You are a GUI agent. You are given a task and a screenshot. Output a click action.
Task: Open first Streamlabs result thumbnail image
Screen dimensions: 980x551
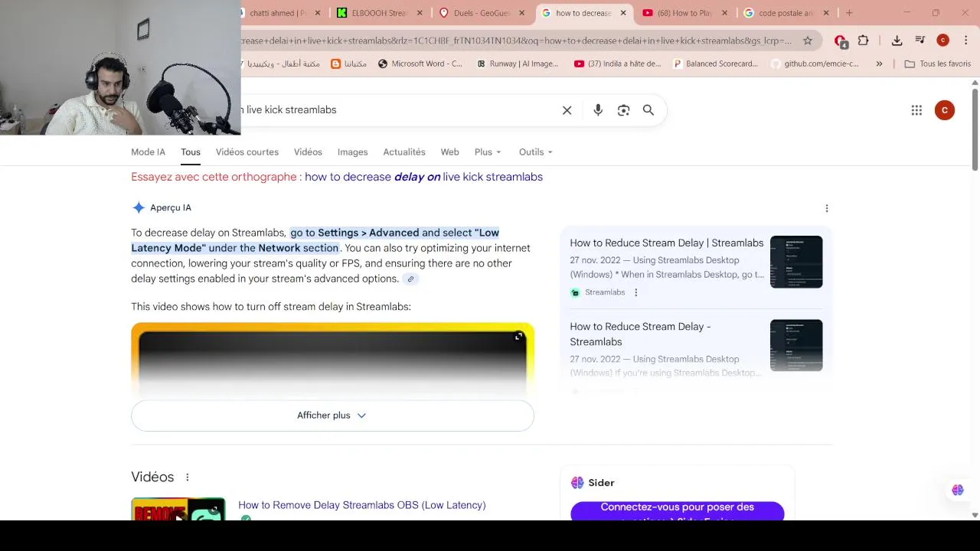click(796, 262)
